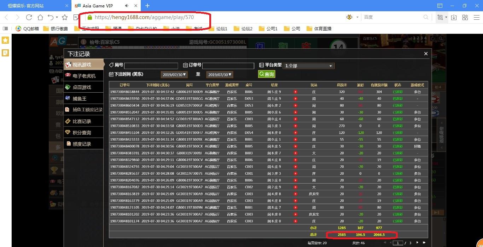The width and height of the screenshot is (483, 247).
Task: Click the page number input box
Action: pos(398,243)
